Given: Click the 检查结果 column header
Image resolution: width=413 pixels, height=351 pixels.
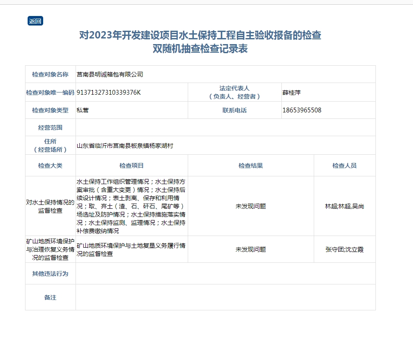Looking at the screenshot, I should [251, 166].
